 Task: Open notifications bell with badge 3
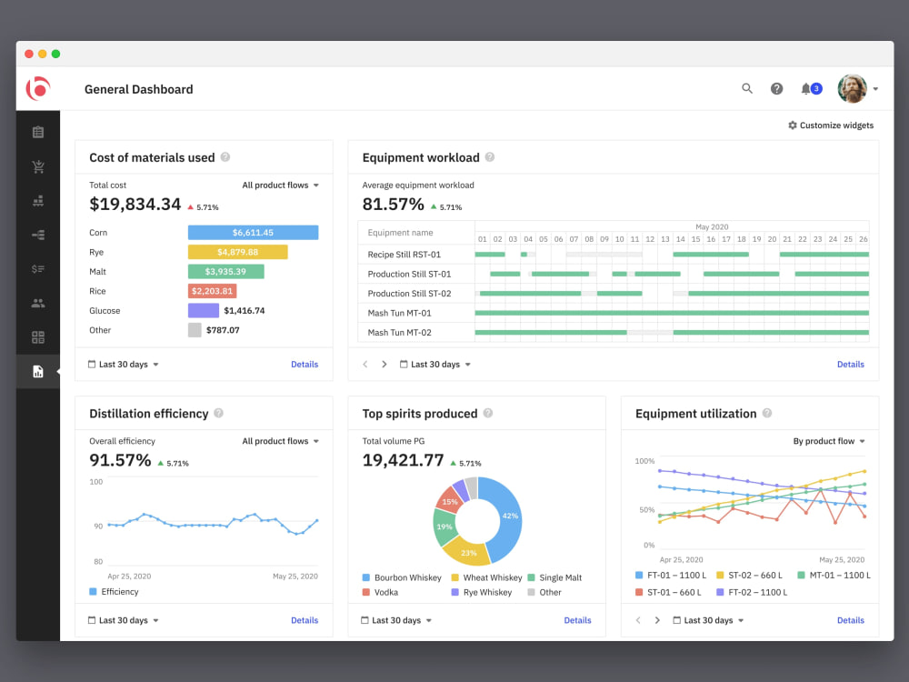pos(811,89)
